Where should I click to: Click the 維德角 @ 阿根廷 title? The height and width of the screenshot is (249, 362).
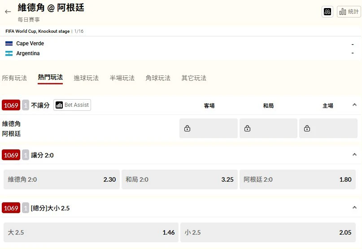51,8
